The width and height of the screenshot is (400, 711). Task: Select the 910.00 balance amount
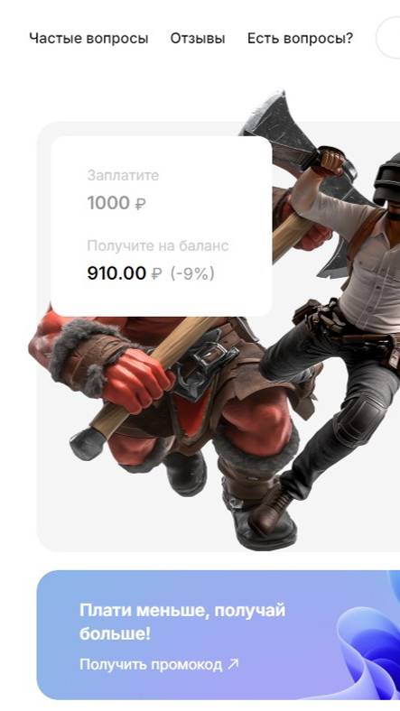coord(116,273)
